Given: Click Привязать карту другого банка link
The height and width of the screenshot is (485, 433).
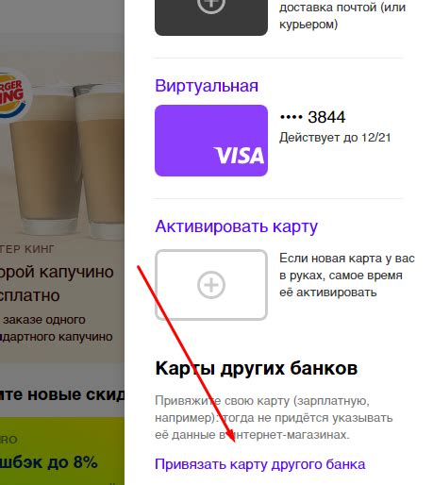Looking at the screenshot, I should tap(260, 464).
